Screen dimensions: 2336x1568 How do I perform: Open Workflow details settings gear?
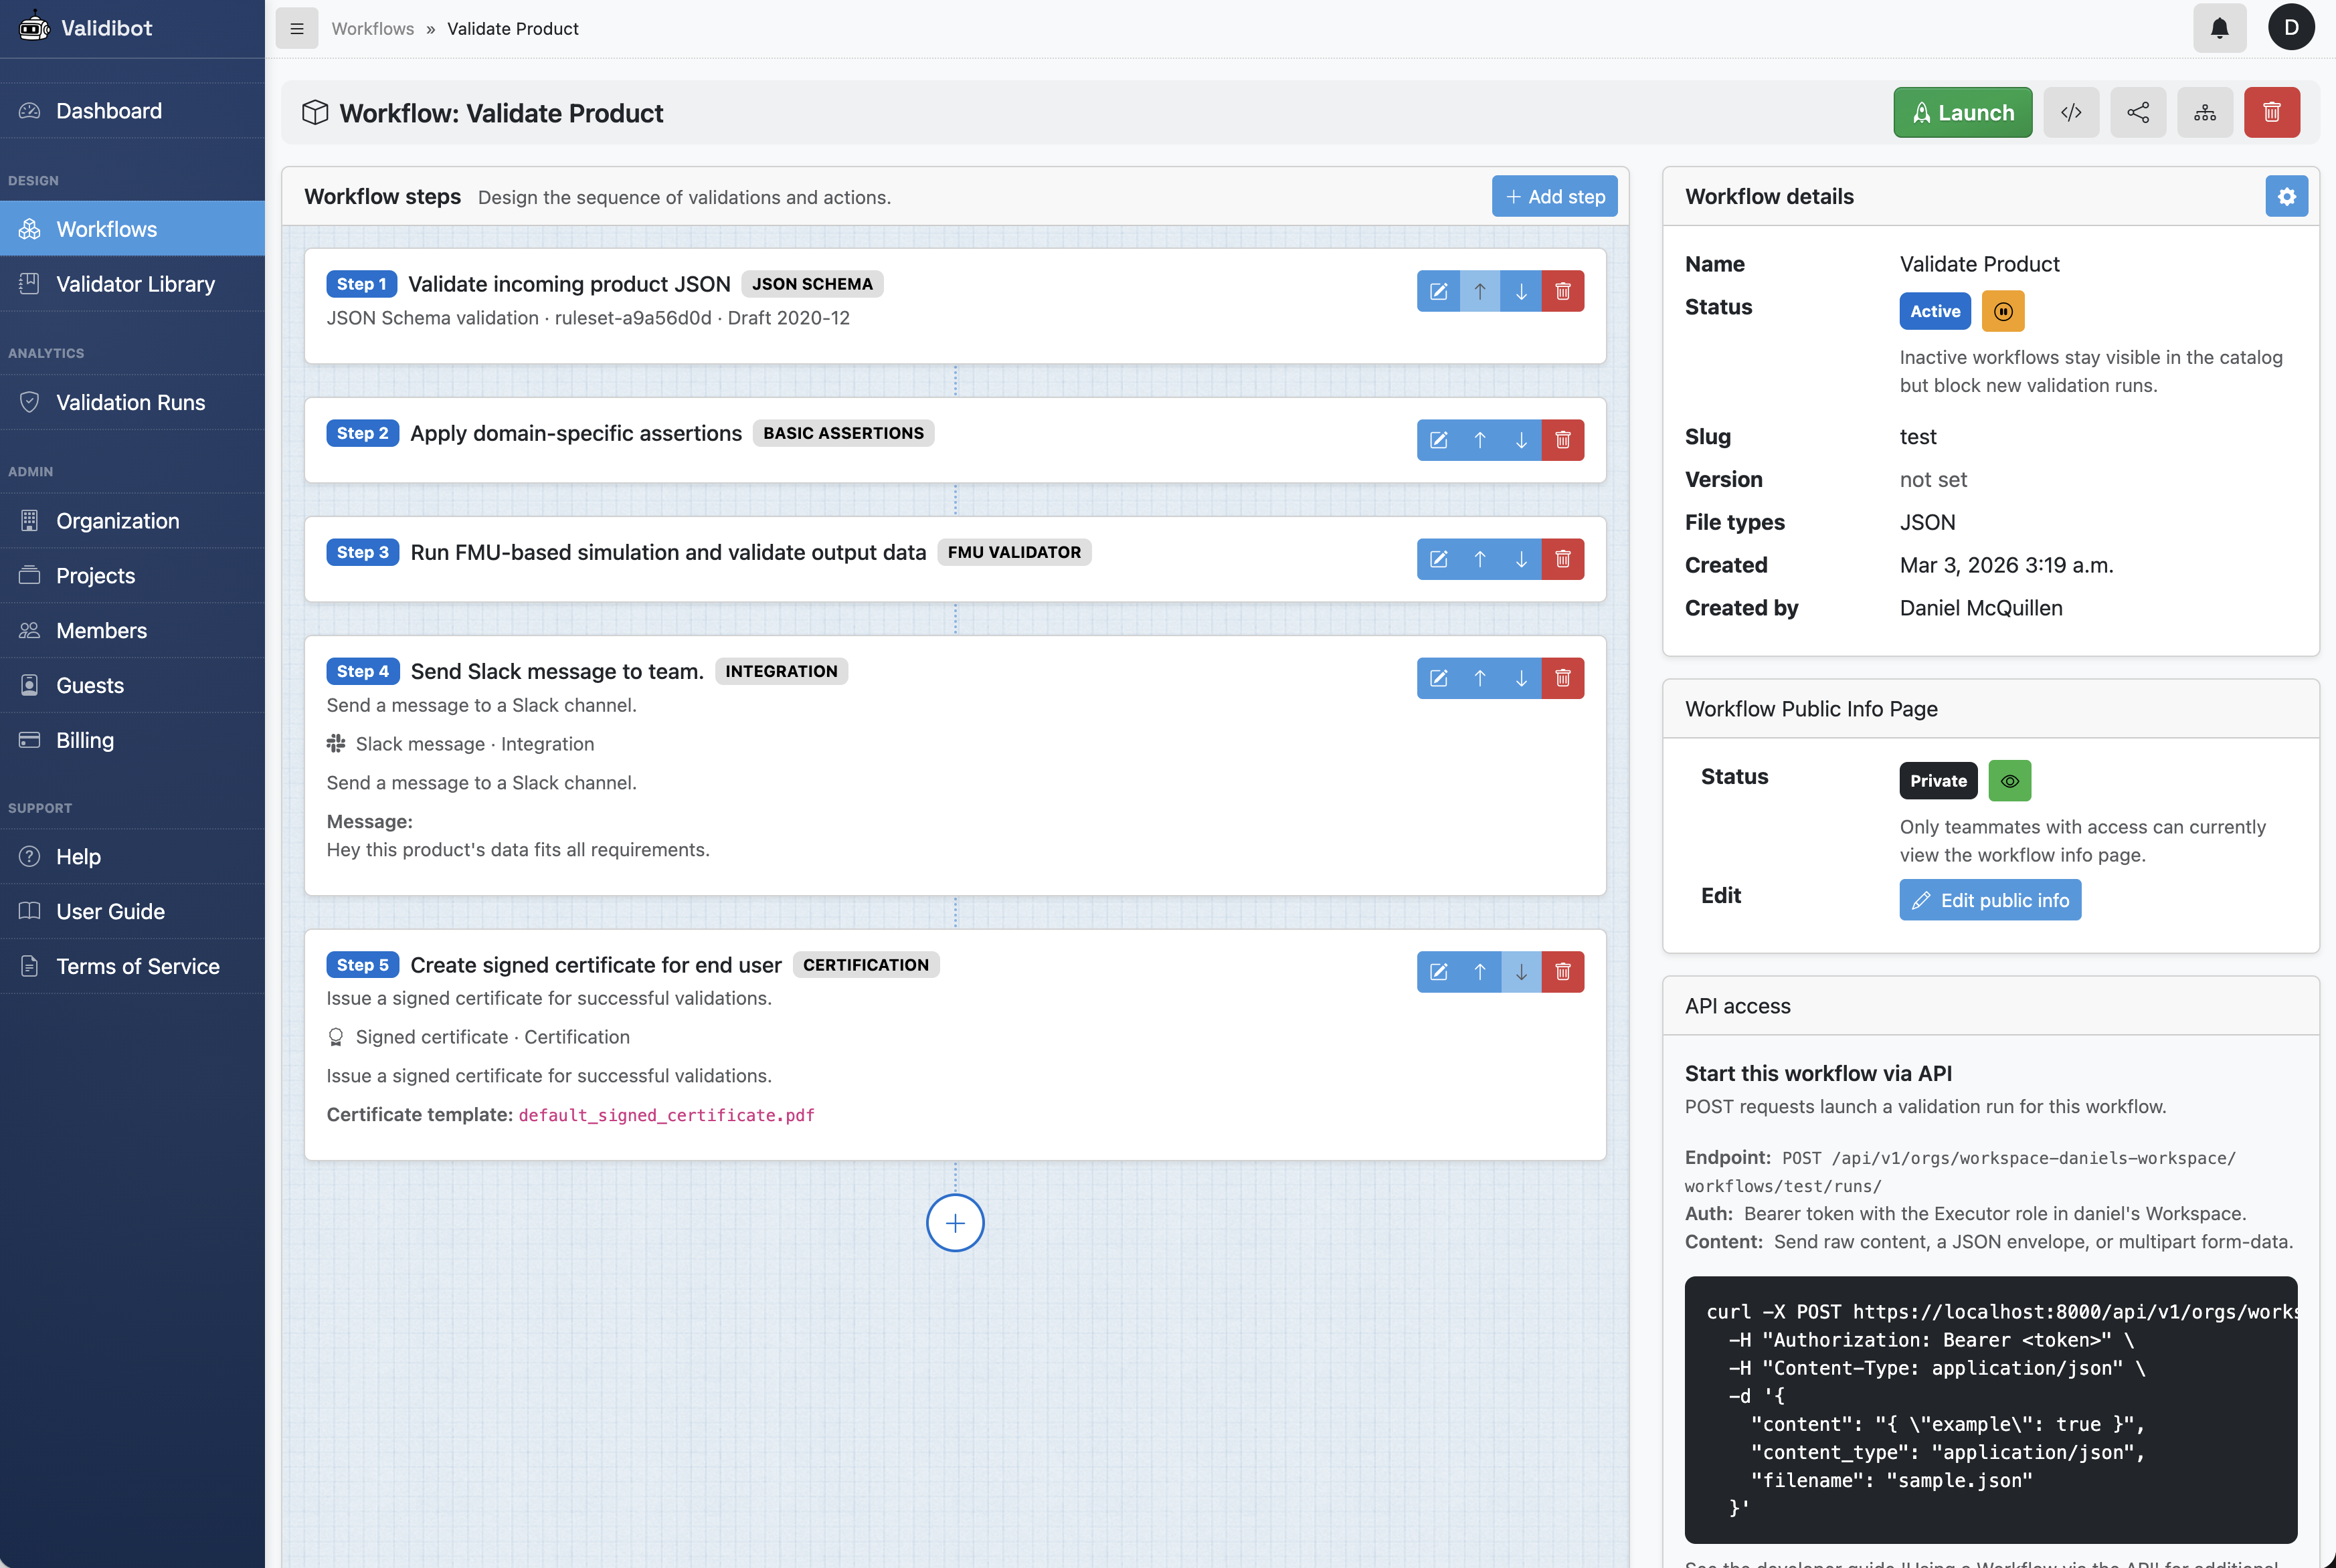pos(2287,196)
